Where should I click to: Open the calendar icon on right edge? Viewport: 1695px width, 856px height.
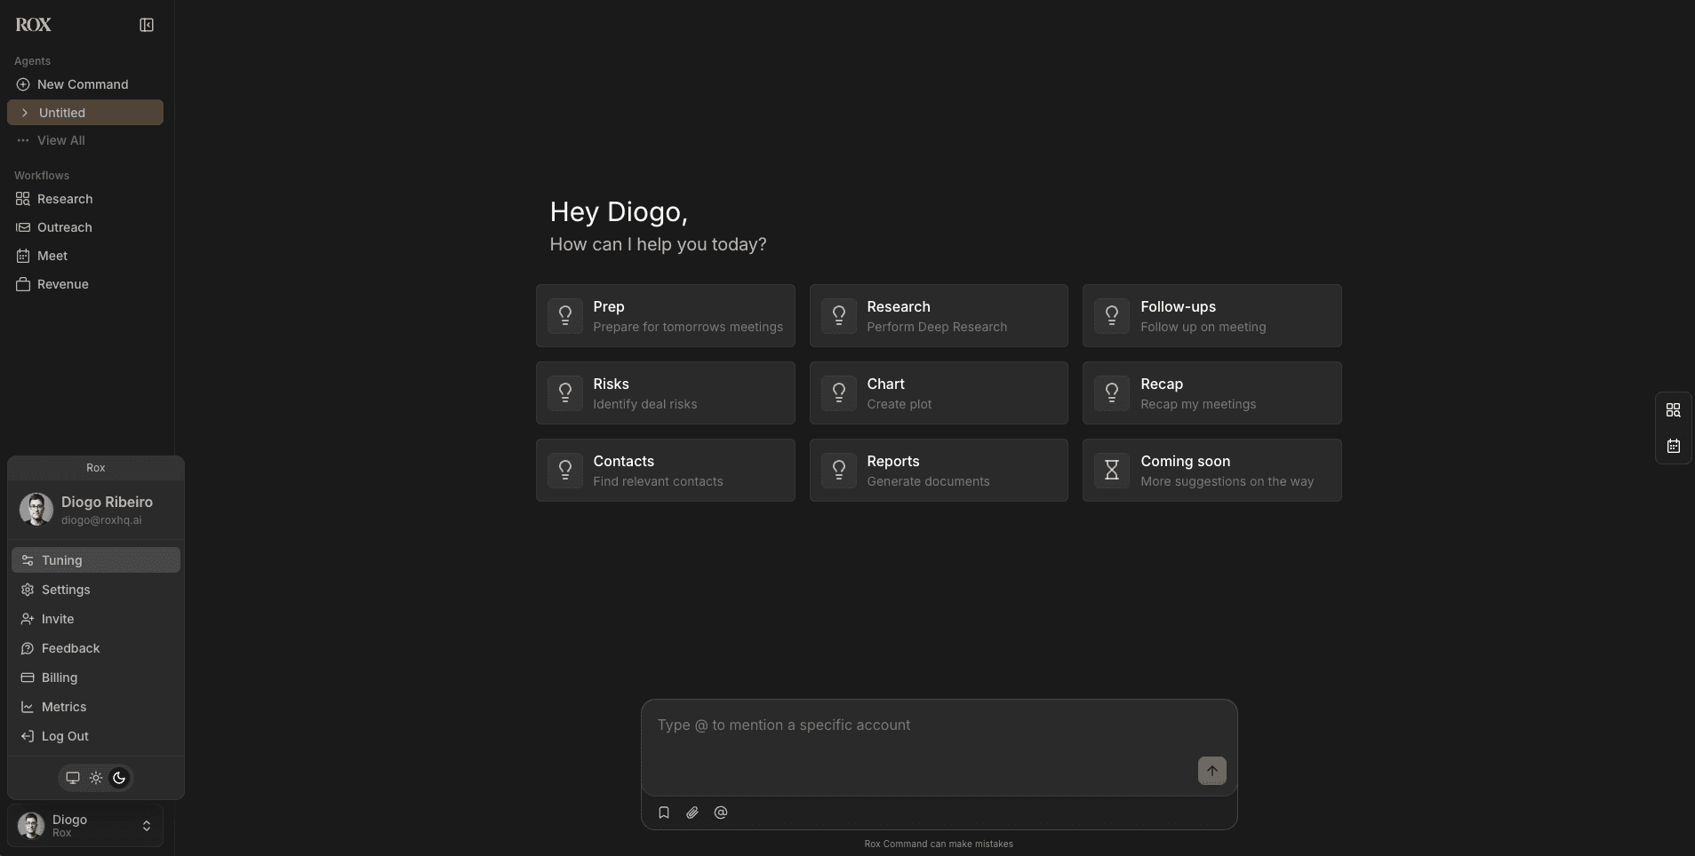click(1673, 446)
